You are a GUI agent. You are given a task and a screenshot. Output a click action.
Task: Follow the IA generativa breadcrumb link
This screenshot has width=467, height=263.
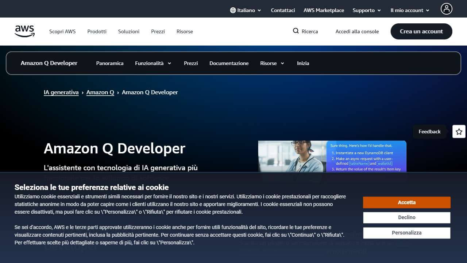(61, 92)
